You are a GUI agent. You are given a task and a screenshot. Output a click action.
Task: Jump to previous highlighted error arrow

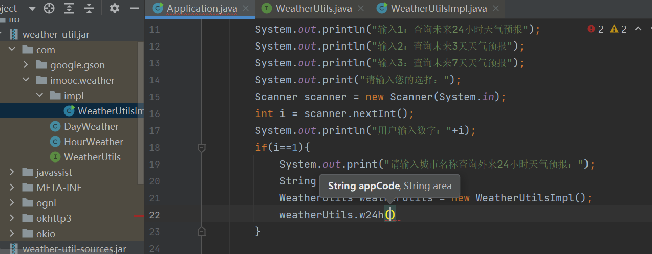click(638, 29)
